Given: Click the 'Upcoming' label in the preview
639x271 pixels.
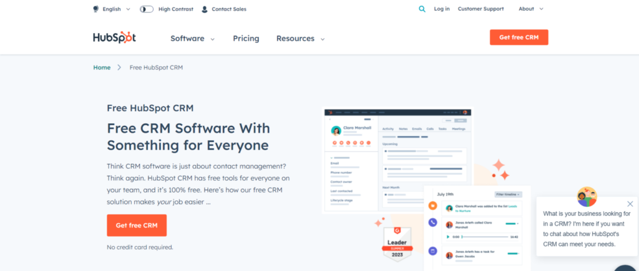Looking at the screenshot, I should 390,144.
